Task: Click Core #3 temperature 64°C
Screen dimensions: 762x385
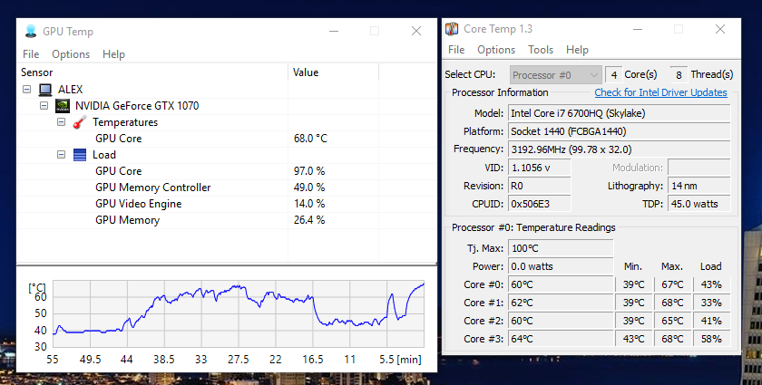Action: tap(561, 339)
